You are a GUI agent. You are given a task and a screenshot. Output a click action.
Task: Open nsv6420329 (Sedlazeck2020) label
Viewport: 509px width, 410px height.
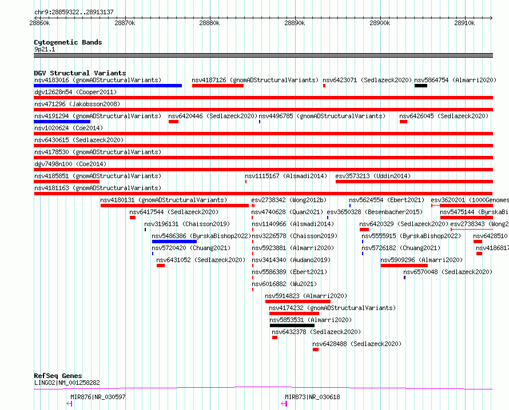tap(404, 224)
